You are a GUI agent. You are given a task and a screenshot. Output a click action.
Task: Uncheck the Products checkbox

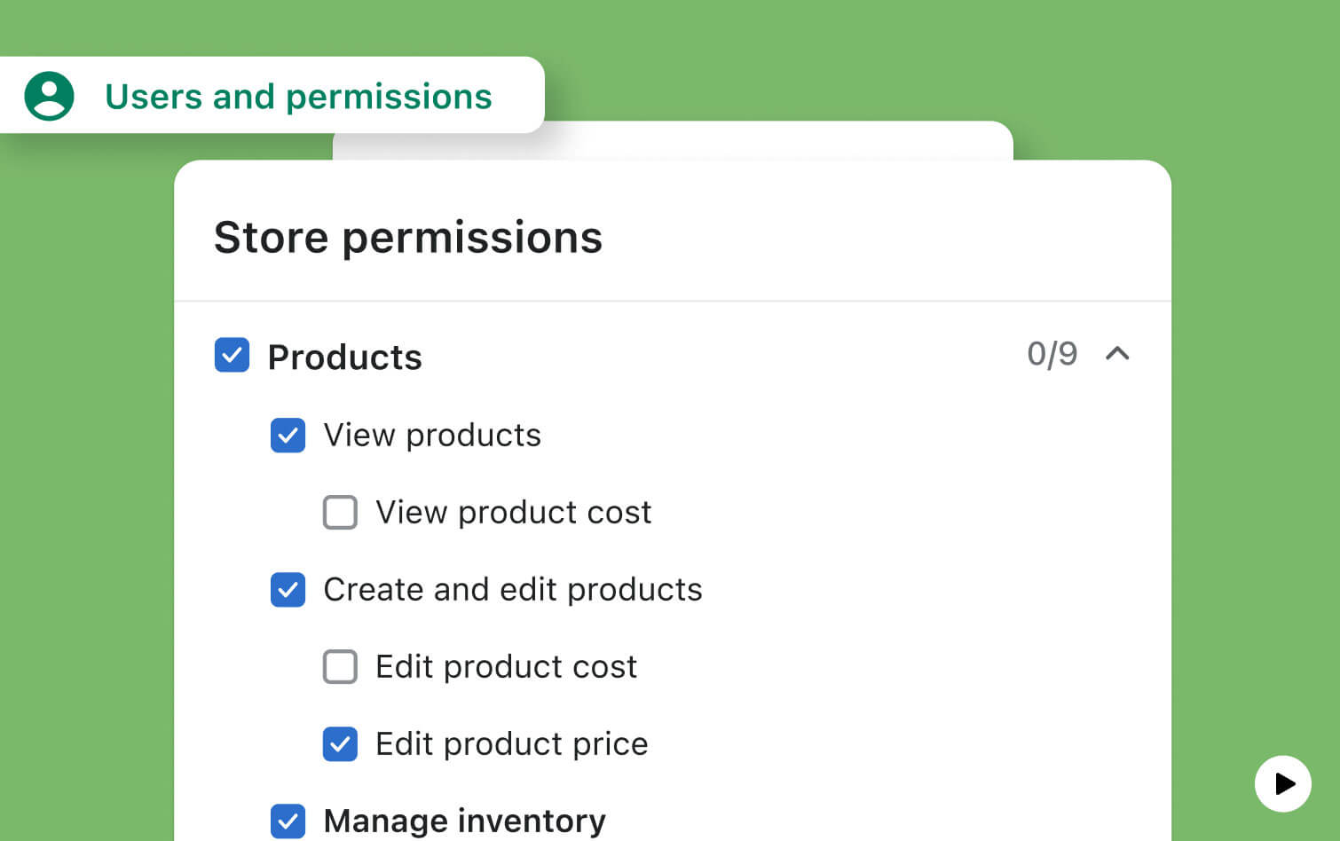(232, 355)
